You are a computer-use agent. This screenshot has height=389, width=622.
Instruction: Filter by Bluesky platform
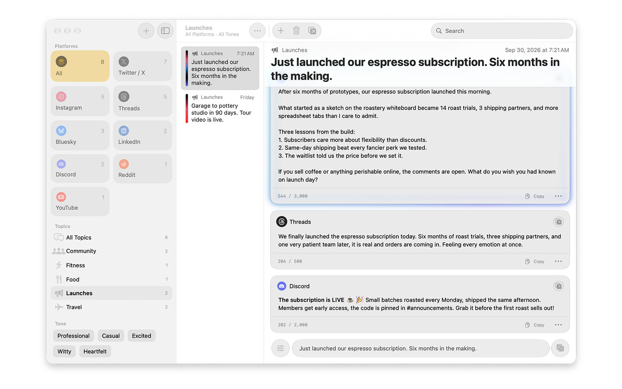coord(80,135)
